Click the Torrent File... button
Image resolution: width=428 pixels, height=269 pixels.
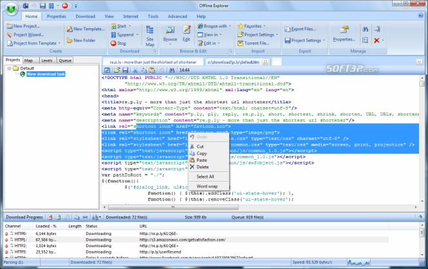click(254, 43)
